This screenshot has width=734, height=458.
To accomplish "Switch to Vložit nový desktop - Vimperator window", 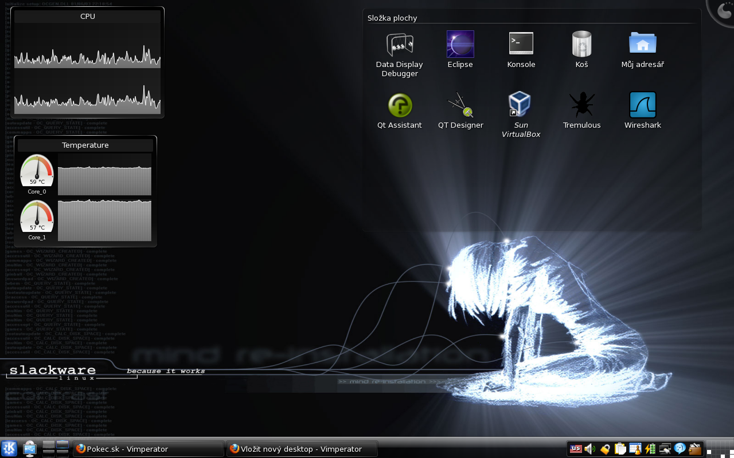I will (303, 449).
